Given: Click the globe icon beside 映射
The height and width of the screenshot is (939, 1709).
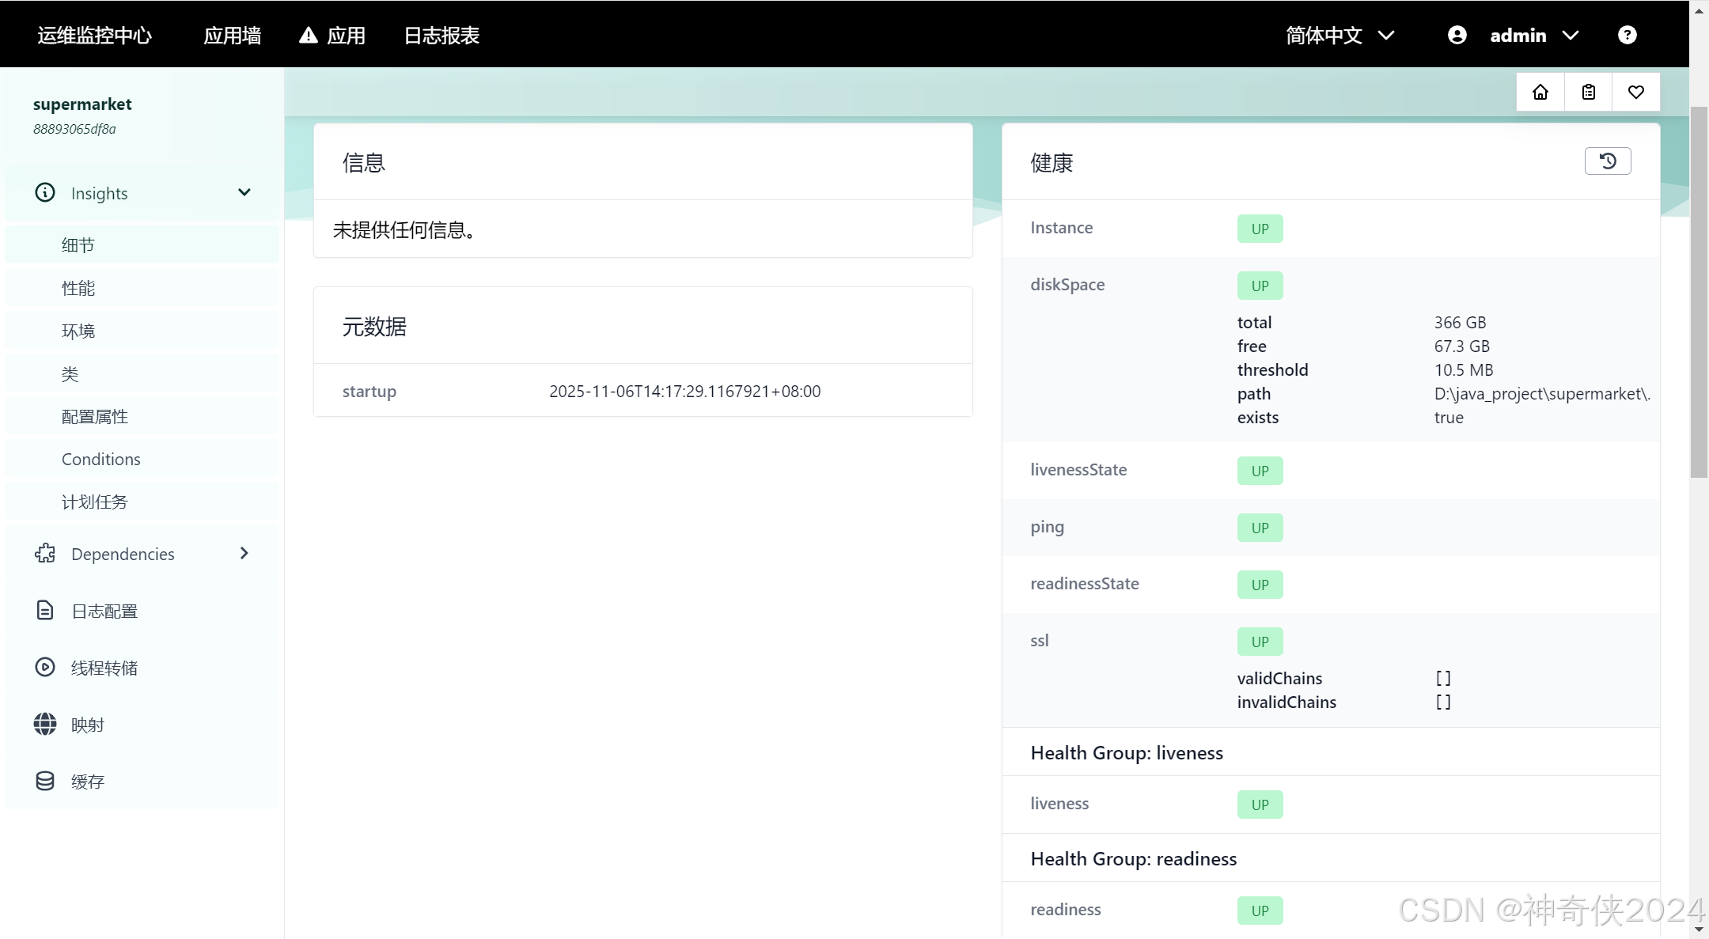Looking at the screenshot, I should [45, 725].
